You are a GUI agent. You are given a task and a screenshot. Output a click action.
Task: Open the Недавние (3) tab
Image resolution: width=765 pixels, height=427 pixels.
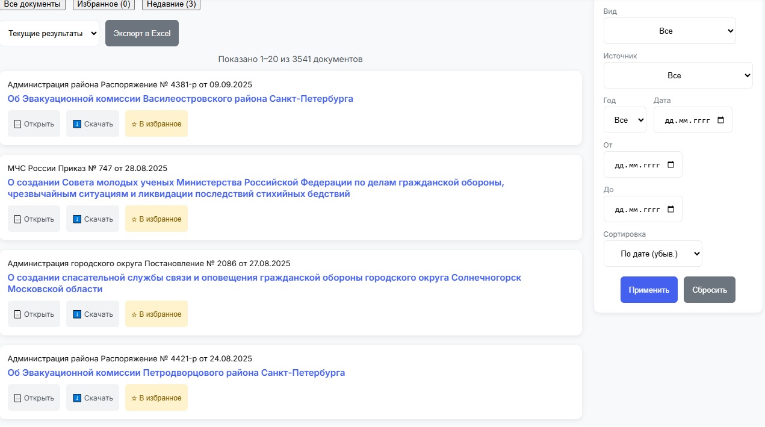pyautogui.click(x=171, y=5)
